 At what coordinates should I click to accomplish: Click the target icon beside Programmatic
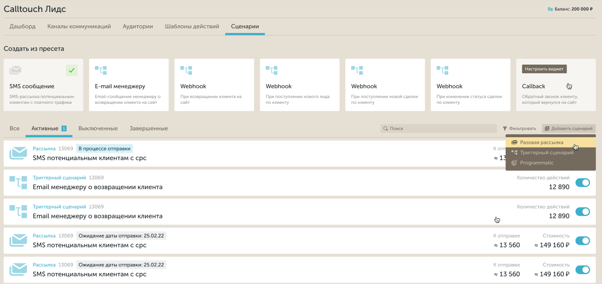[514, 163]
